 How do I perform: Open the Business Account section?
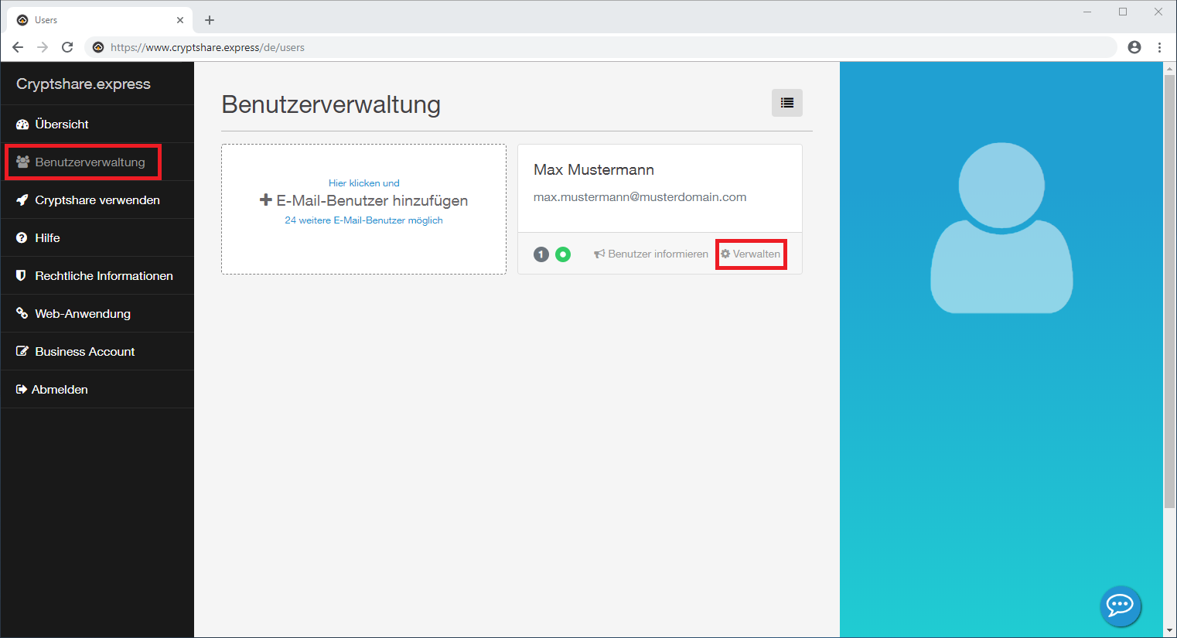click(84, 352)
